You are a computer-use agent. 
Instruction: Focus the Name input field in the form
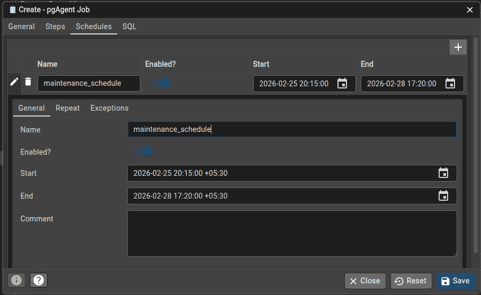click(x=292, y=129)
